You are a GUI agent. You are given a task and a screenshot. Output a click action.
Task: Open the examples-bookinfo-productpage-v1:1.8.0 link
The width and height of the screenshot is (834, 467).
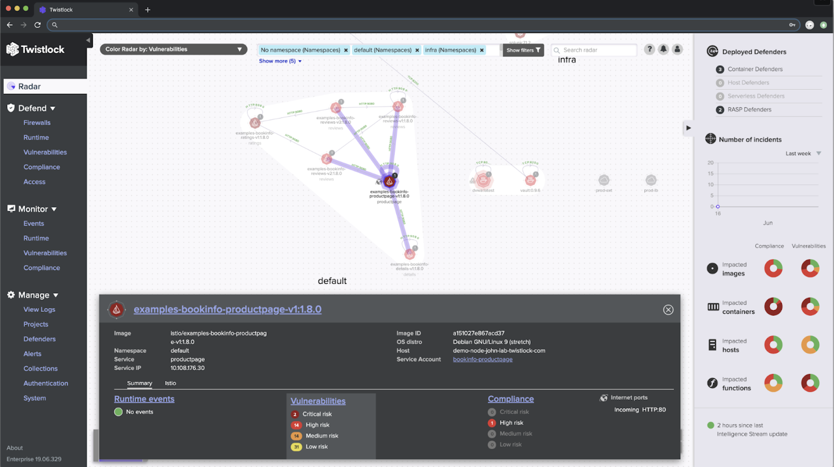pyautogui.click(x=227, y=309)
